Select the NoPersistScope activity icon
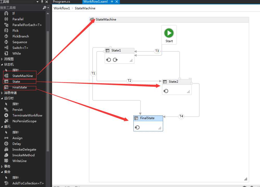 click(x=6, y=121)
